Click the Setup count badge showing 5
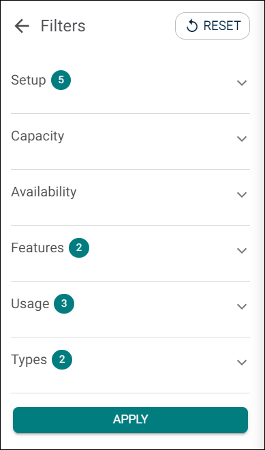The height and width of the screenshot is (450, 265). [x=61, y=80]
